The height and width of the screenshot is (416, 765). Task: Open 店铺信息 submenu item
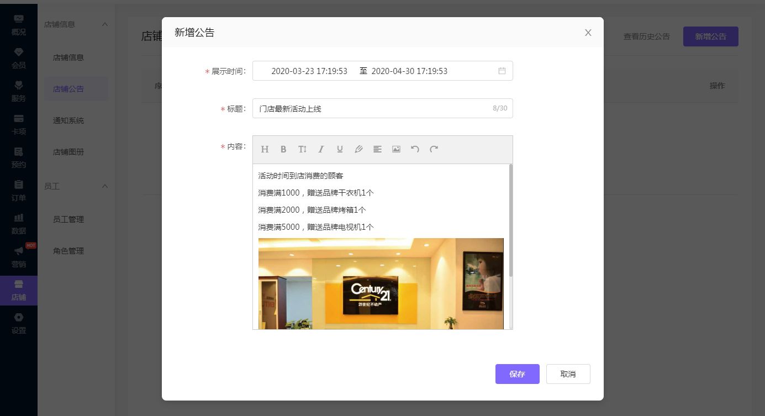coord(68,57)
